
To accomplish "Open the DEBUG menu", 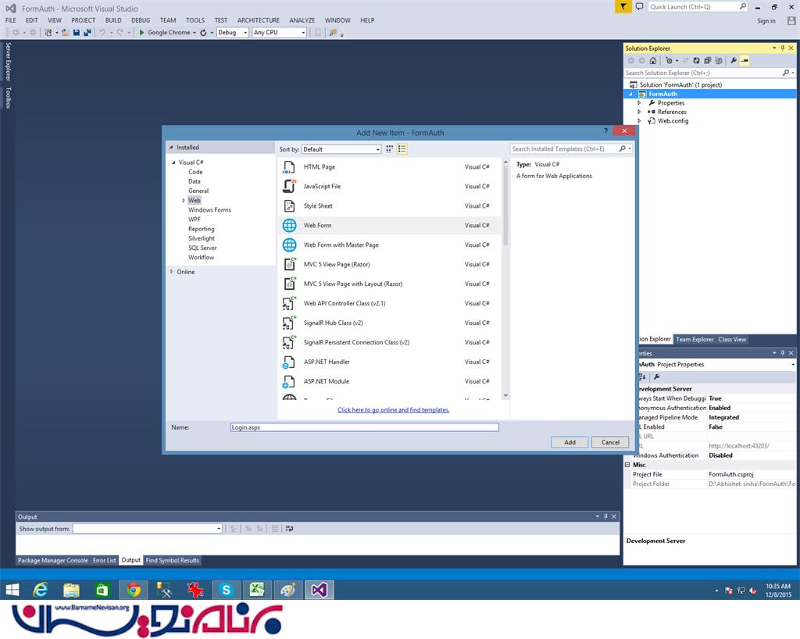I will (141, 20).
